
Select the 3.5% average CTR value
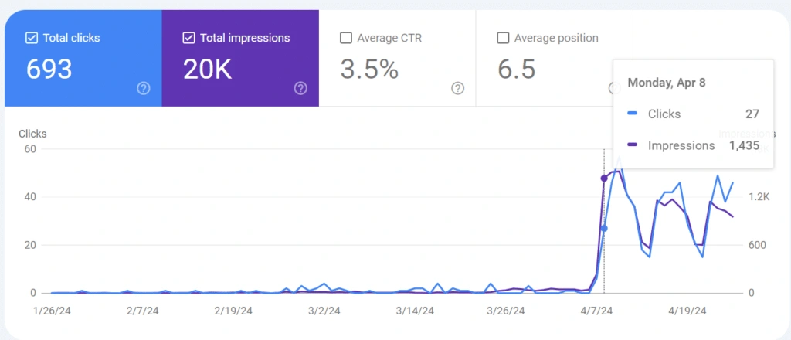(369, 69)
